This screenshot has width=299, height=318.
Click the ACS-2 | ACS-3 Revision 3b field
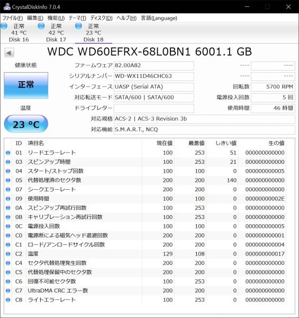(x=204, y=119)
